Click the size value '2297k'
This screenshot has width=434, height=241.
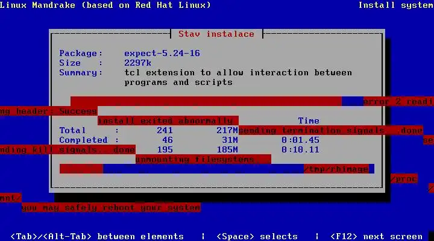tap(137, 63)
